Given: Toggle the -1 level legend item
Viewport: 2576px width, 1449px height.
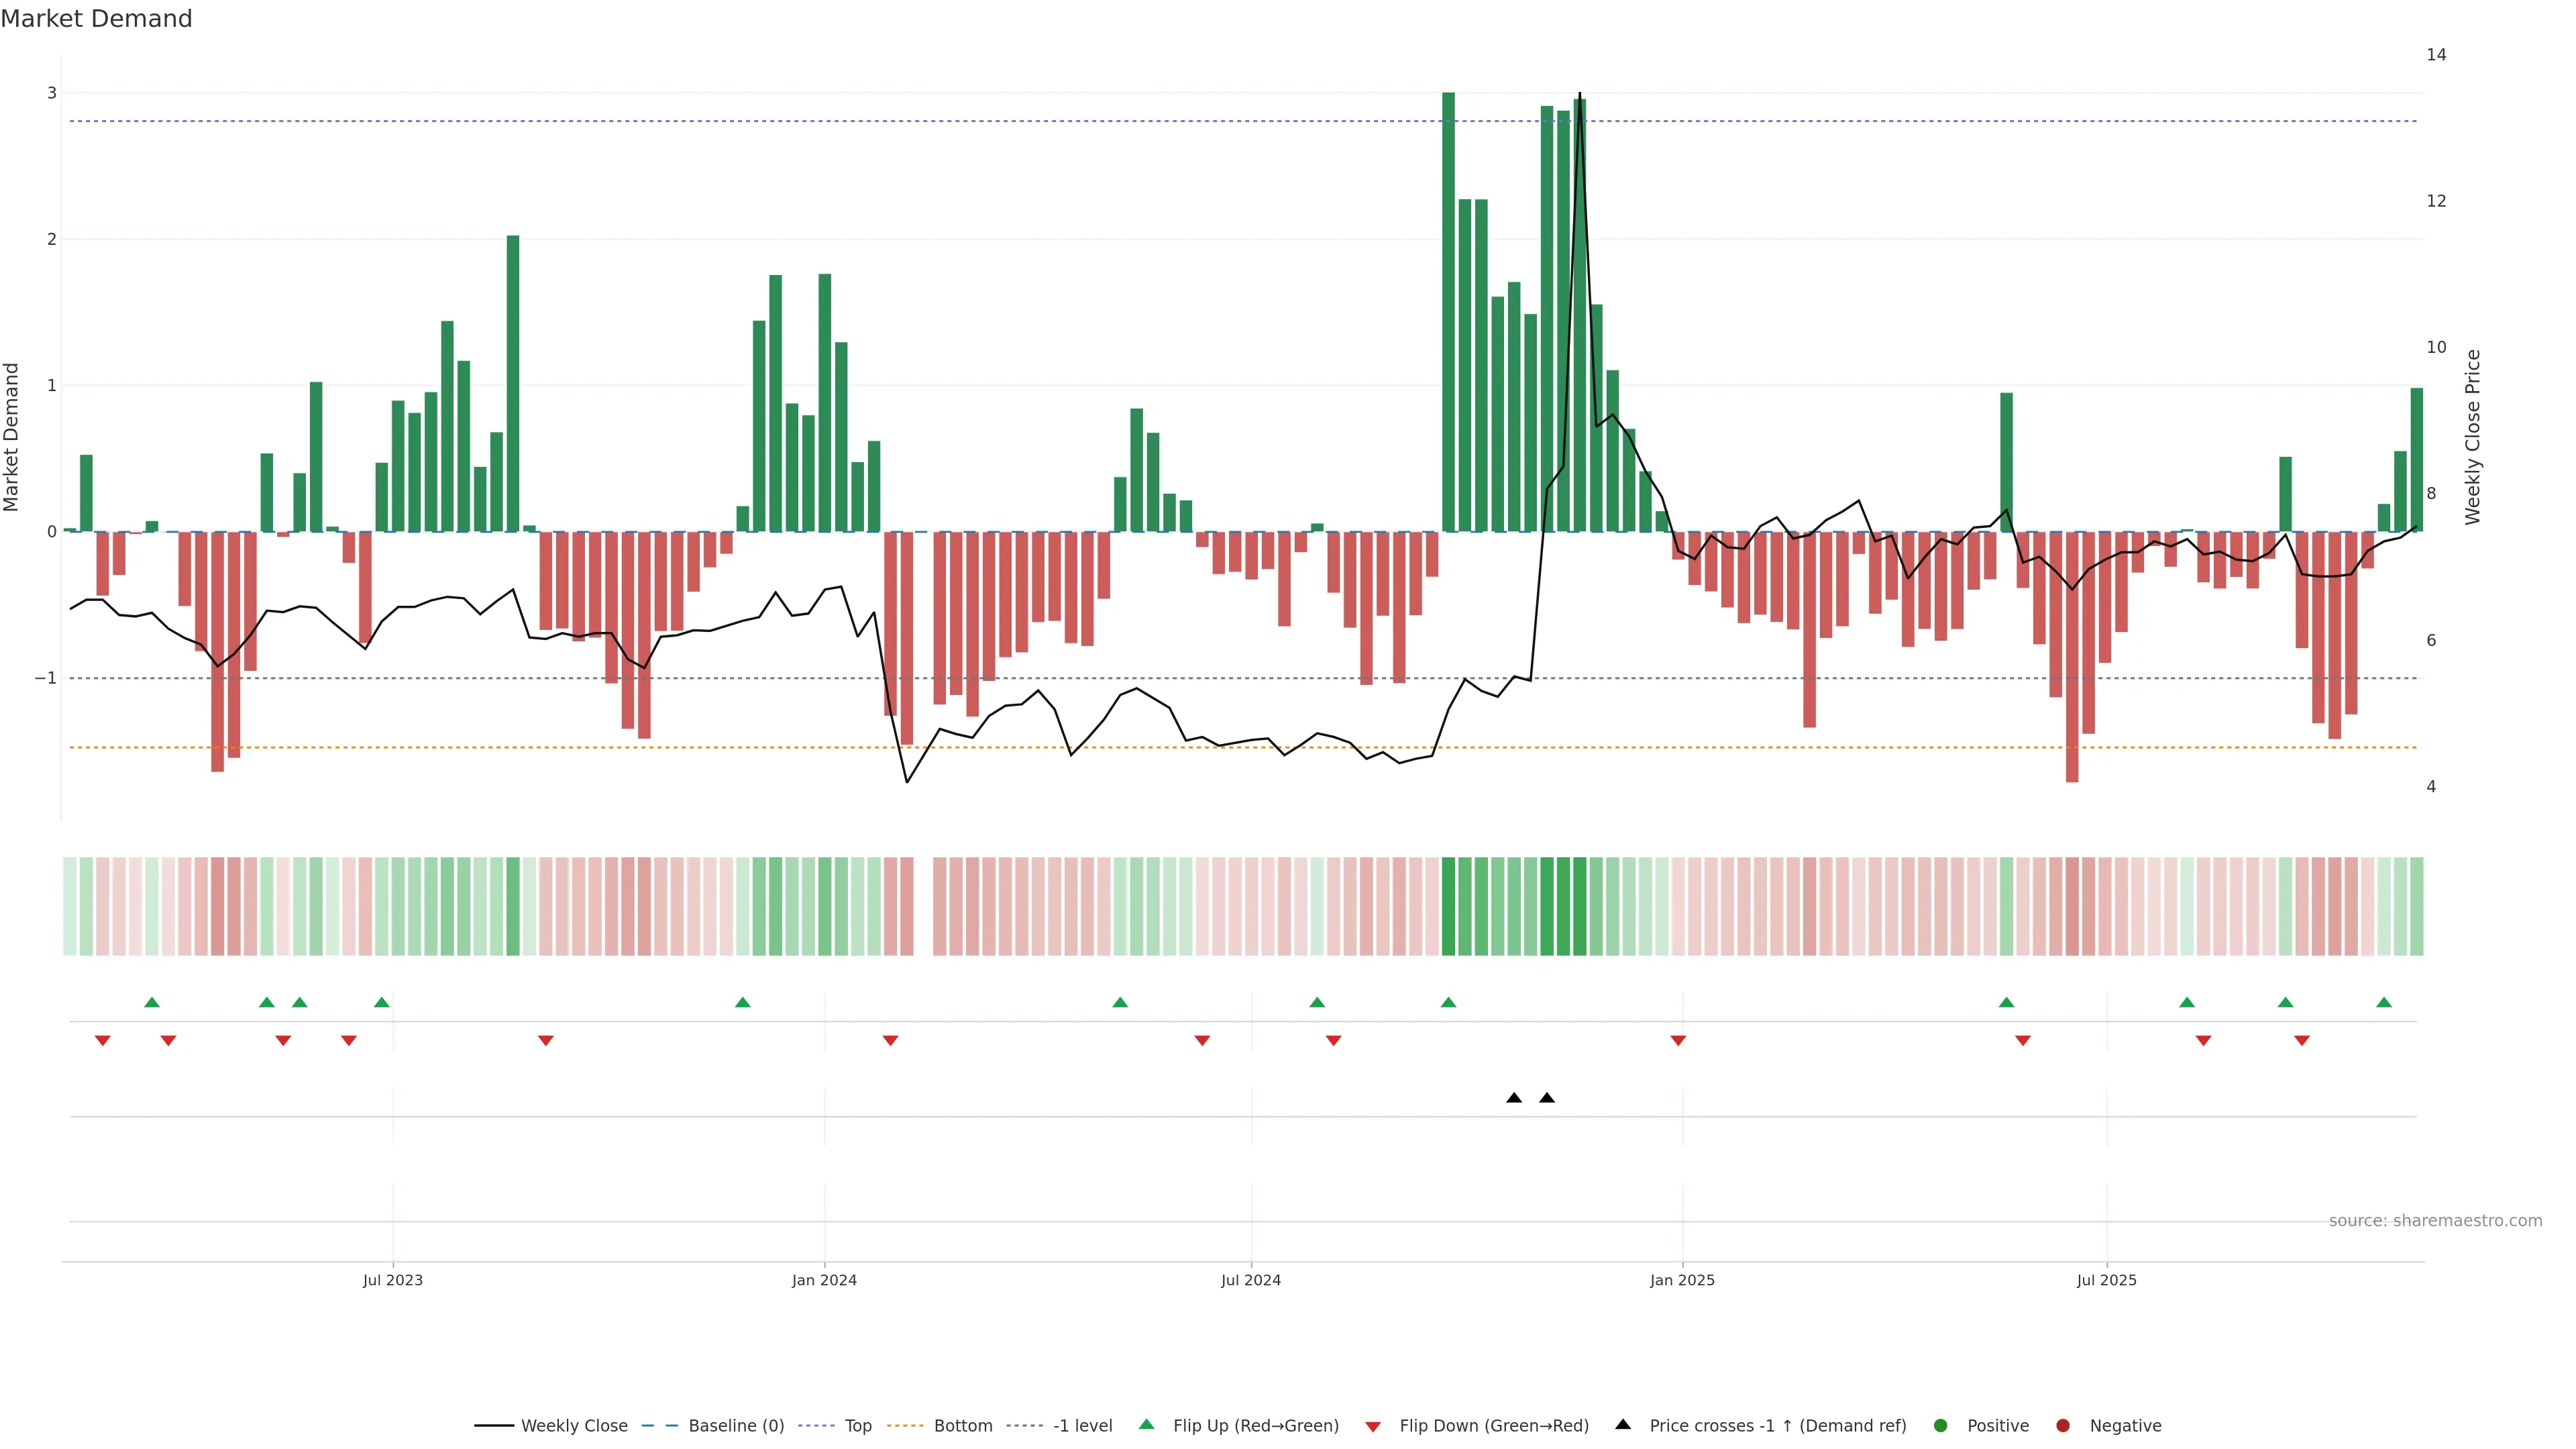Looking at the screenshot, I should pos(1082,1426).
